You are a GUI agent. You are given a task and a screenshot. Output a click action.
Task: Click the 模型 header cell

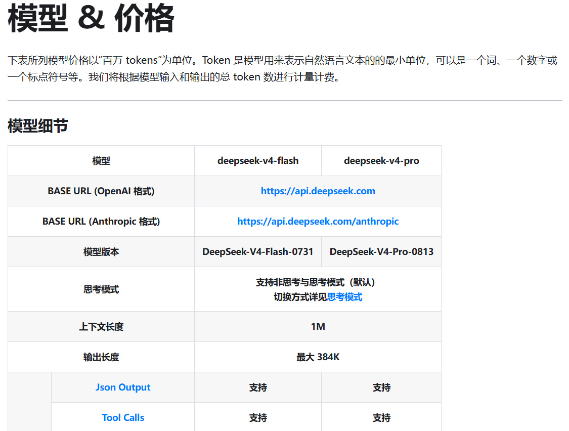click(x=101, y=161)
